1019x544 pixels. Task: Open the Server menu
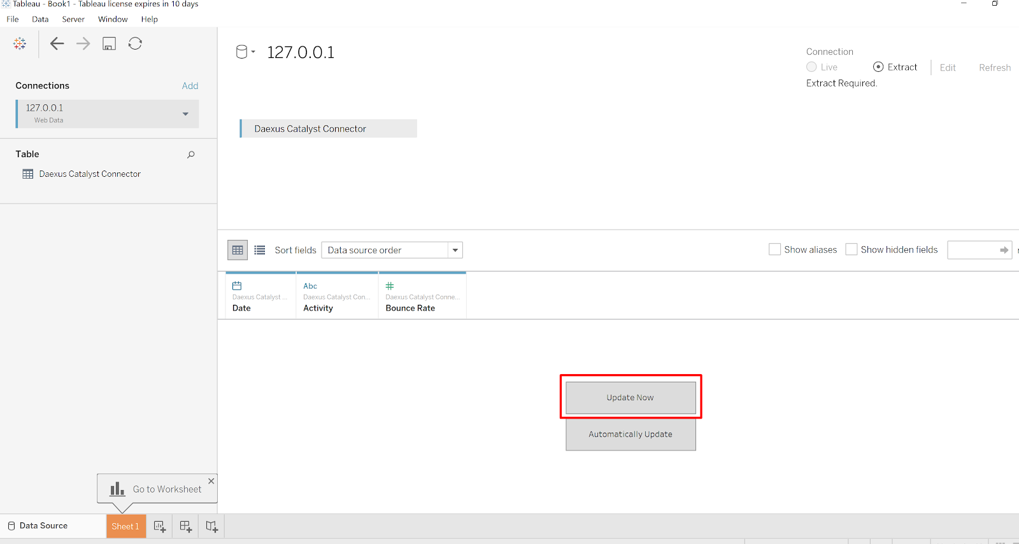(73, 19)
